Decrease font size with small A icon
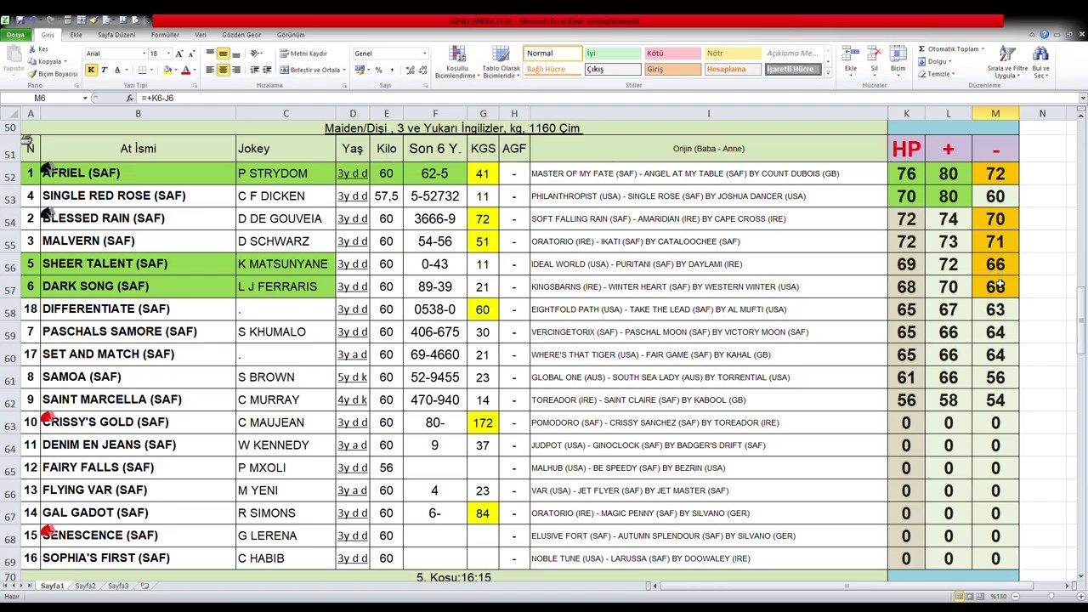Viewport: 1088px width, 612px height. point(192,54)
